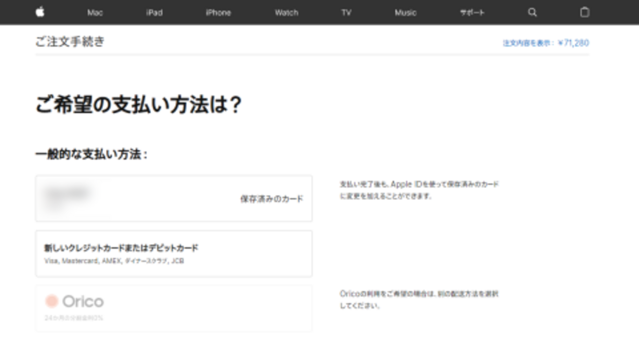
Task: Navigate to the TV section
Action: pyautogui.click(x=347, y=13)
